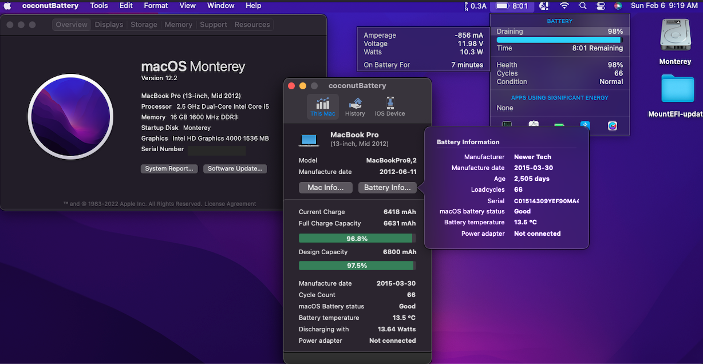Click the 8:01 Remaining time value
The height and width of the screenshot is (364, 703).
598,49
